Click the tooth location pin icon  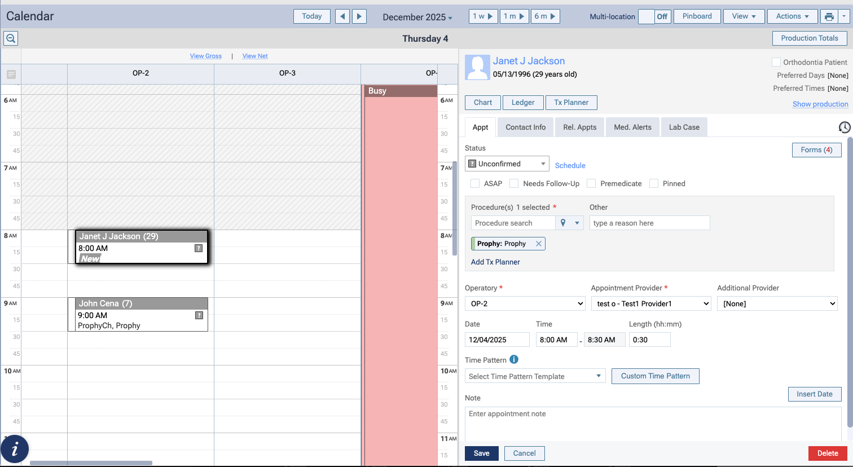coord(563,223)
